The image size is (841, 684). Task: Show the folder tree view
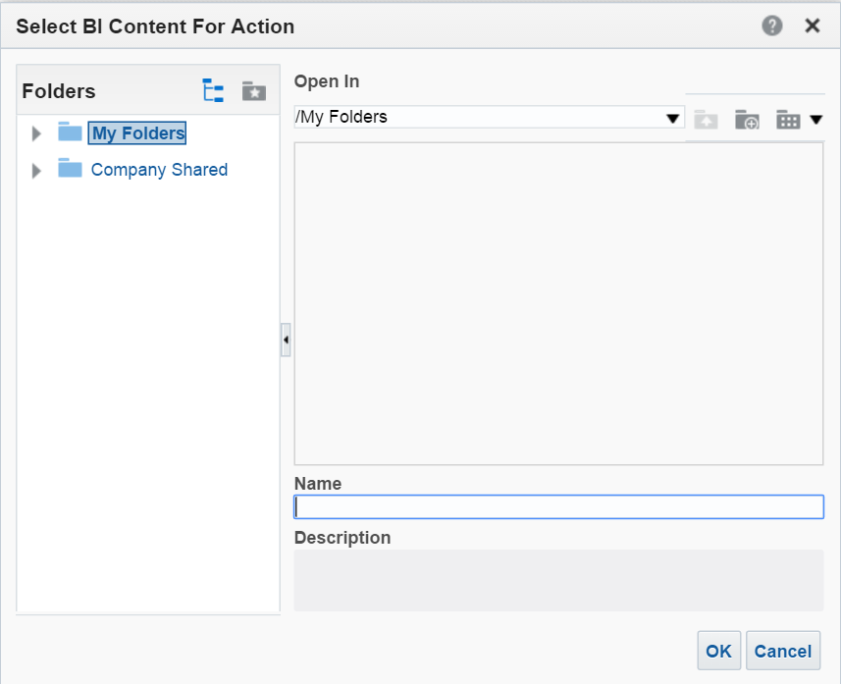(x=213, y=91)
